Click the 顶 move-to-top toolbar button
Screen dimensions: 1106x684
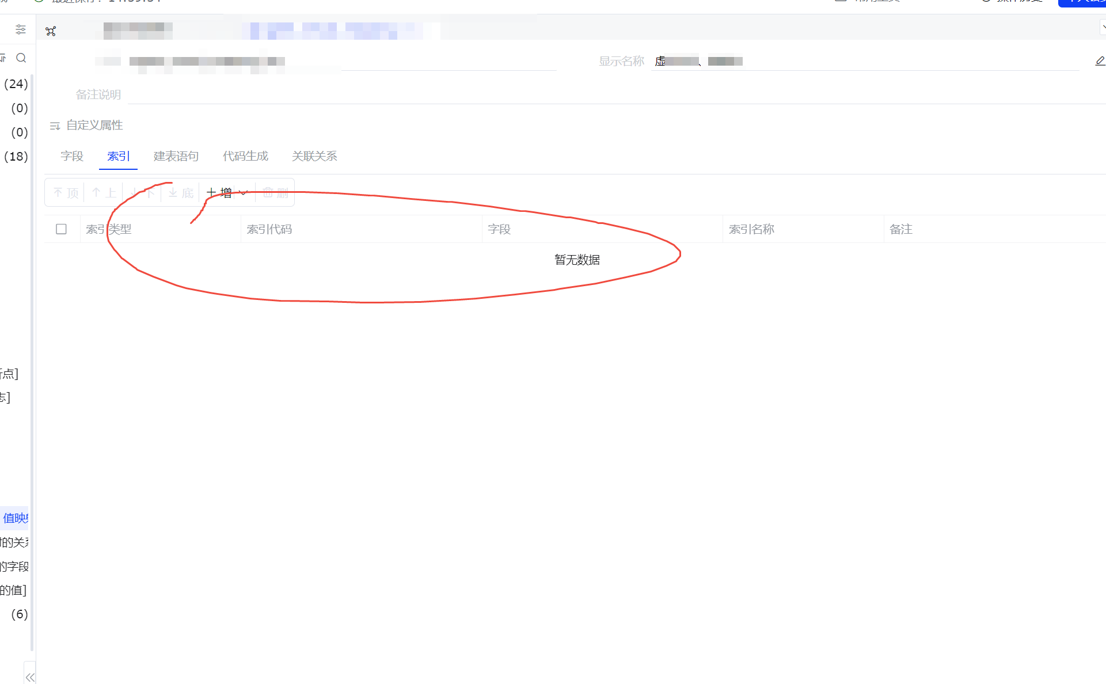coord(66,193)
